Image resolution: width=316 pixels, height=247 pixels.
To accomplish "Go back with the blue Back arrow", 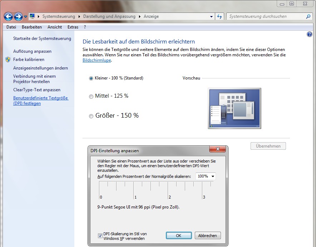I will 8,16.
